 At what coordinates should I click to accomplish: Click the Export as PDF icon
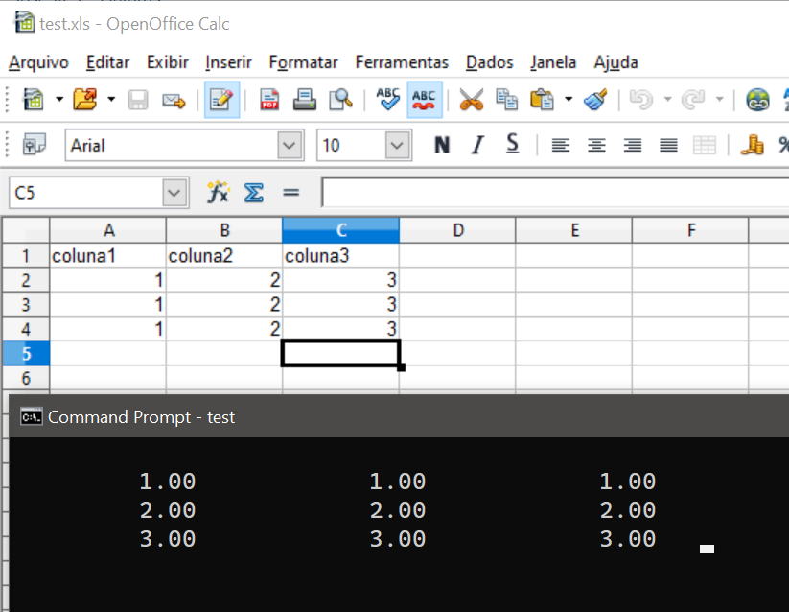(x=269, y=100)
